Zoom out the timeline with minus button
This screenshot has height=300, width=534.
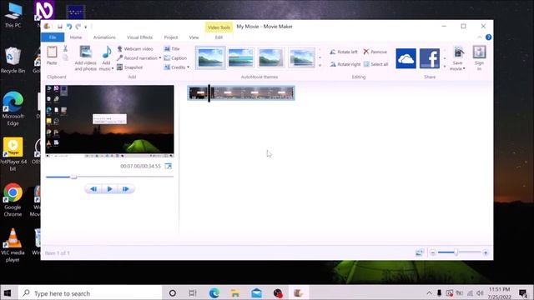pyautogui.click(x=432, y=252)
